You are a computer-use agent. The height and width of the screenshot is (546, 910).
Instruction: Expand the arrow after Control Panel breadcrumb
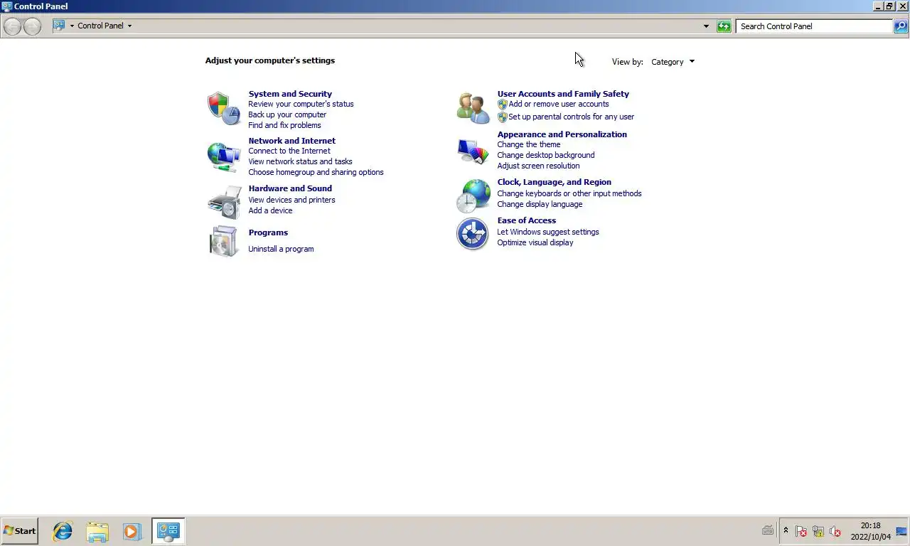pyautogui.click(x=129, y=26)
